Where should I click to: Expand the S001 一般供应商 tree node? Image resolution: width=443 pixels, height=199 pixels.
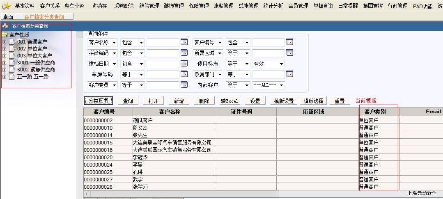pyautogui.click(x=5, y=63)
